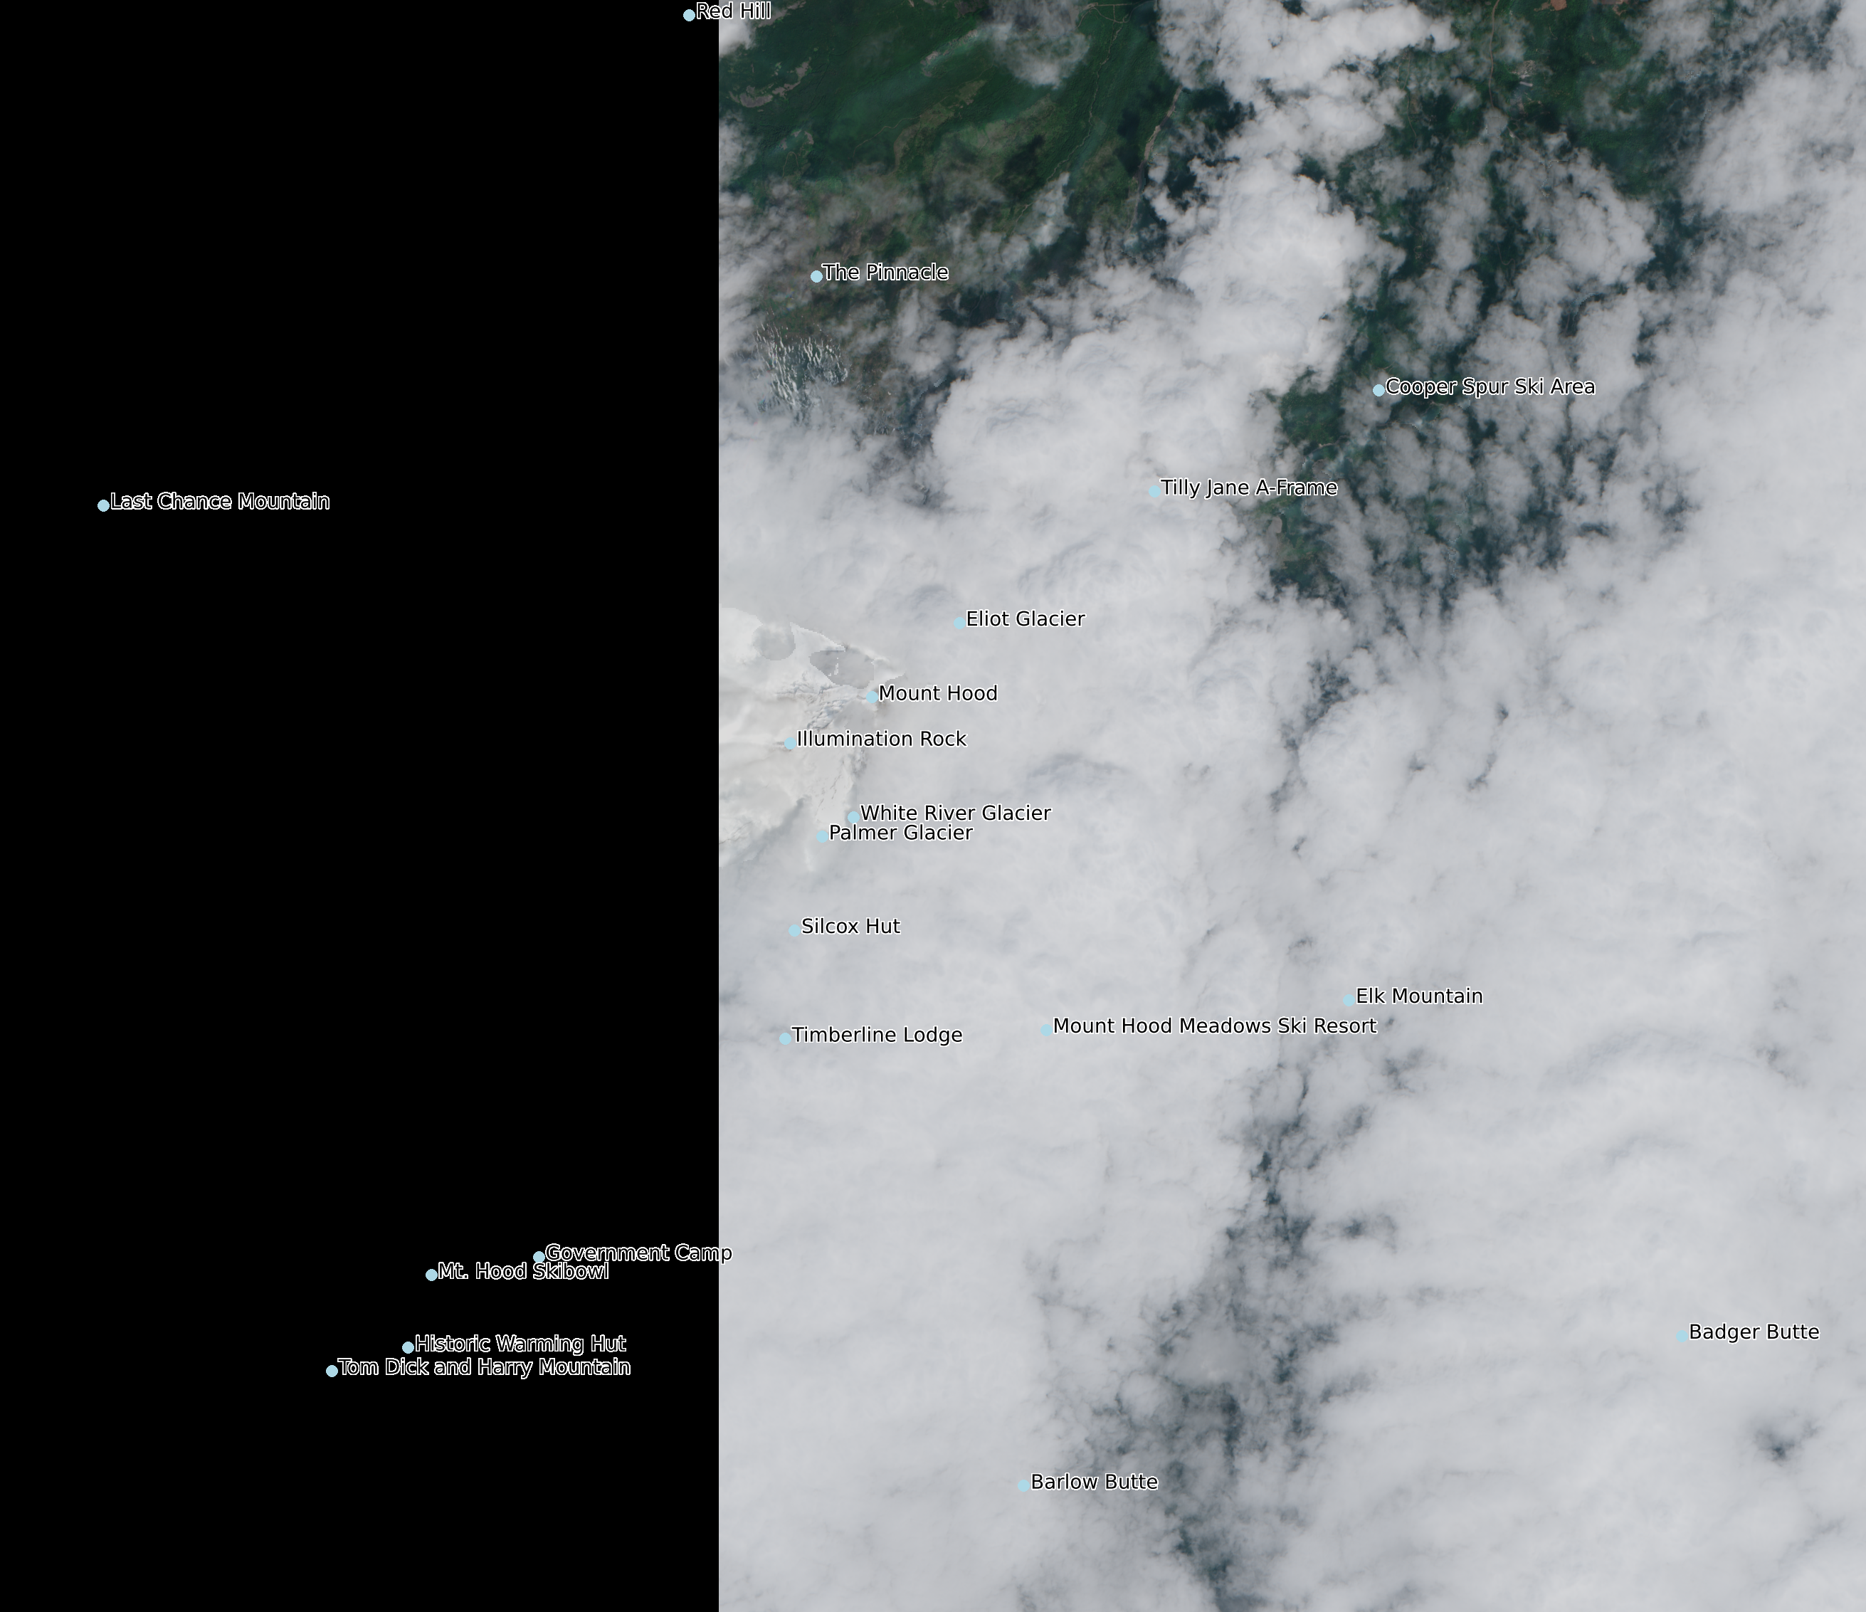Select the Cooper Spur Ski Area marker
Screen dimensions: 1866x1612
click(1379, 390)
